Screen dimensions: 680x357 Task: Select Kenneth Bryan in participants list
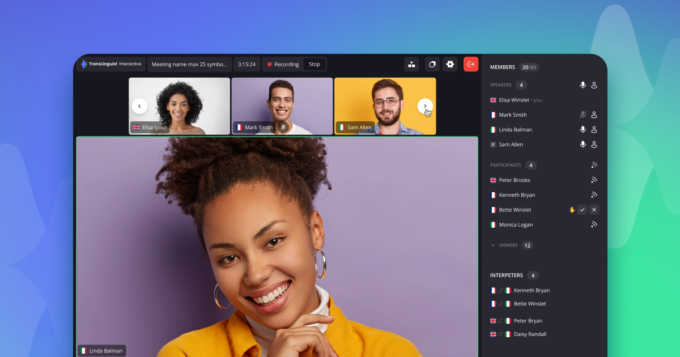(x=517, y=195)
